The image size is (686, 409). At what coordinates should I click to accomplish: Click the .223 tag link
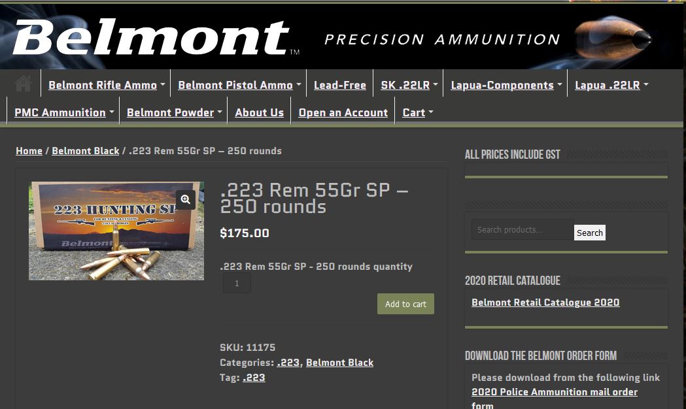click(x=254, y=378)
